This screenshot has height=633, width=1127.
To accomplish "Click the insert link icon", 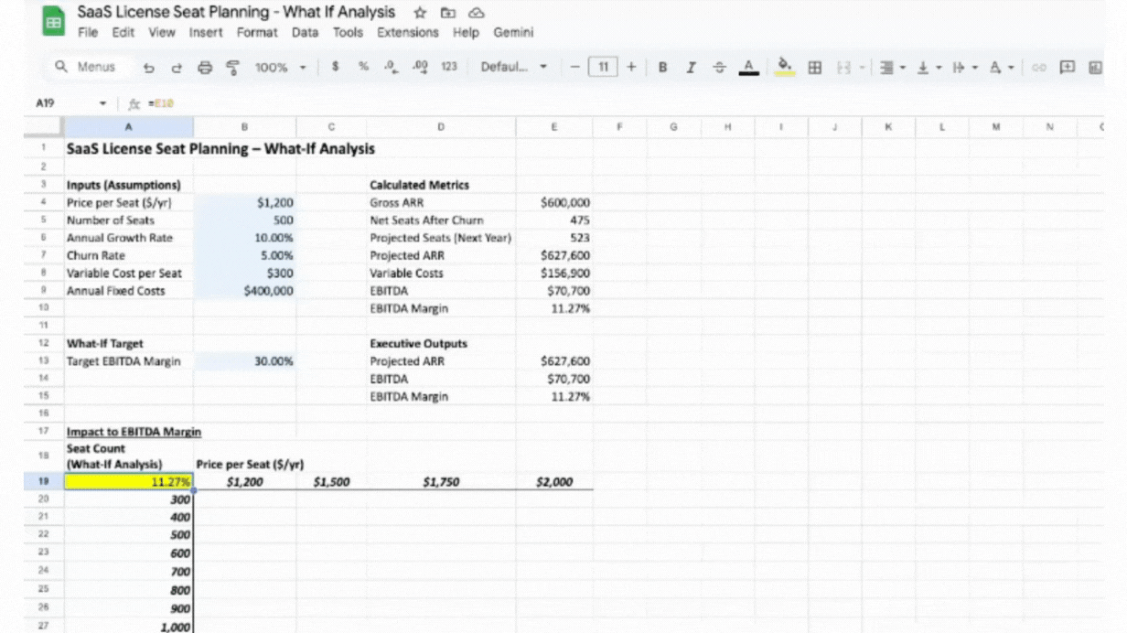I will pos(1038,67).
